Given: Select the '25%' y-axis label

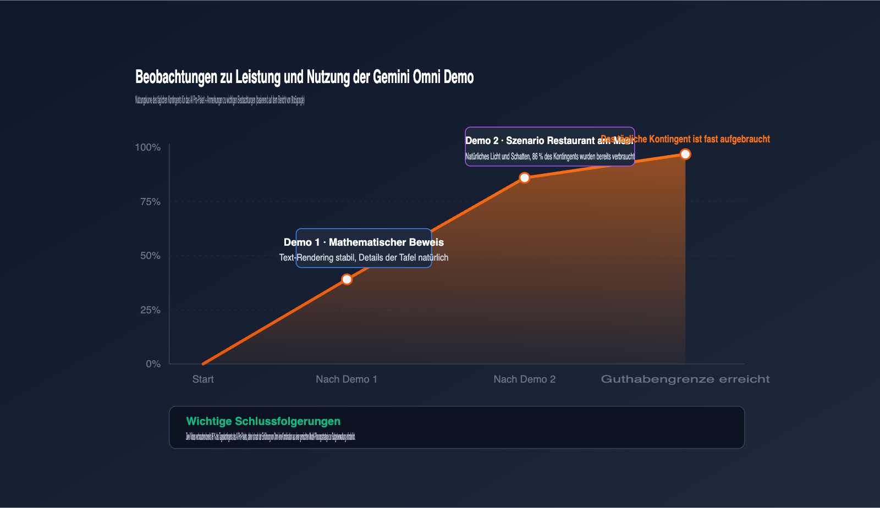Looking at the screenshot, I should (x=150, y=310).
